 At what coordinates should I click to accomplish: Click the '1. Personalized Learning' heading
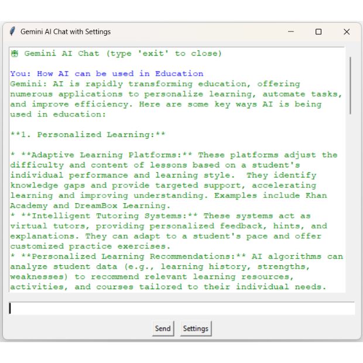click(88, 135)
